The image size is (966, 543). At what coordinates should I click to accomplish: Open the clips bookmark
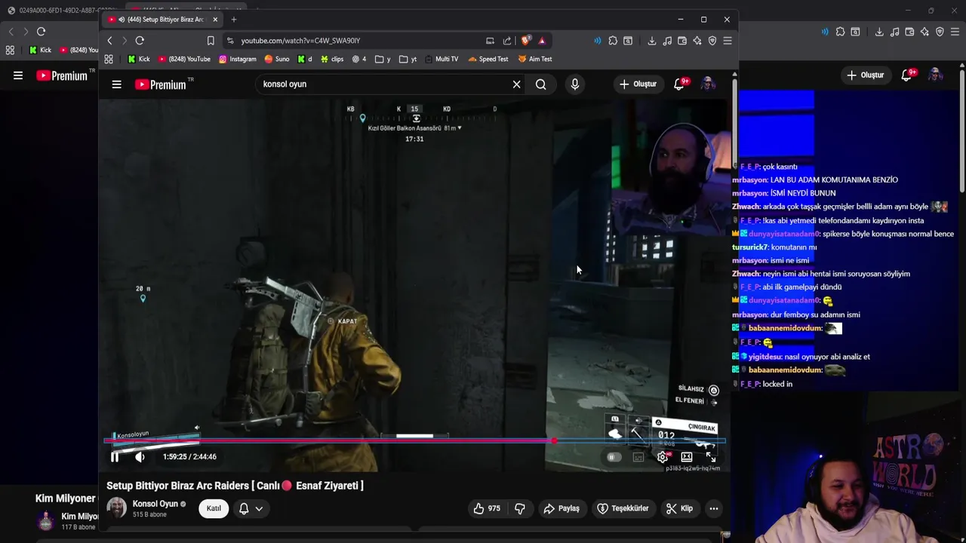[x=332, y=59]
